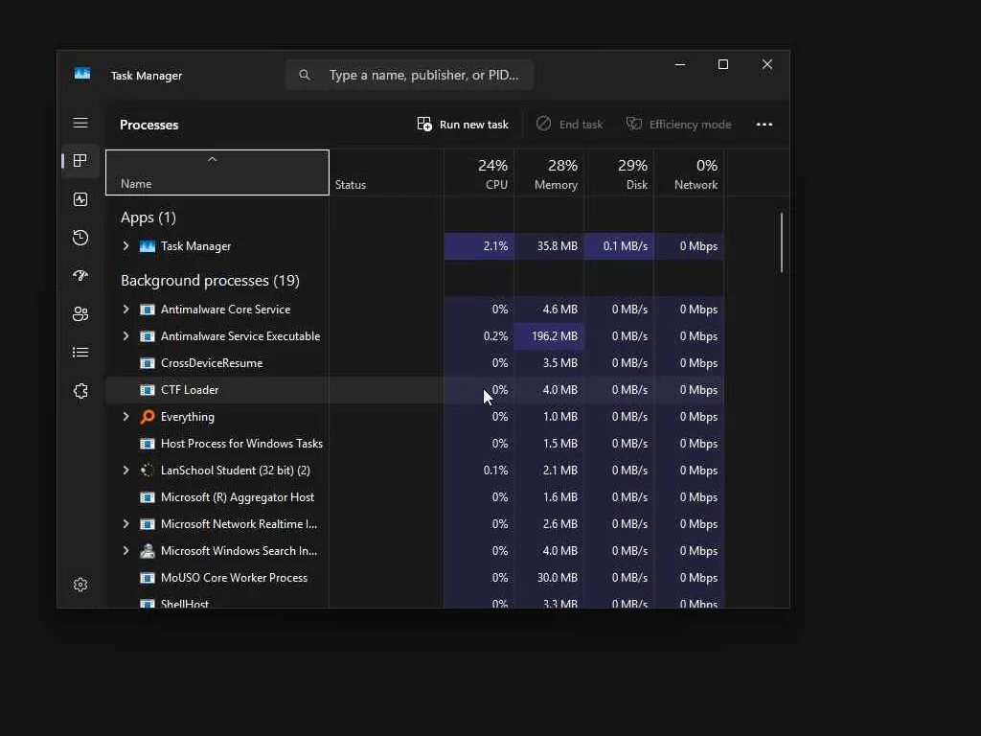Click the vertical scrollbar thumb
Screen dimensions: 981x736
782,242
